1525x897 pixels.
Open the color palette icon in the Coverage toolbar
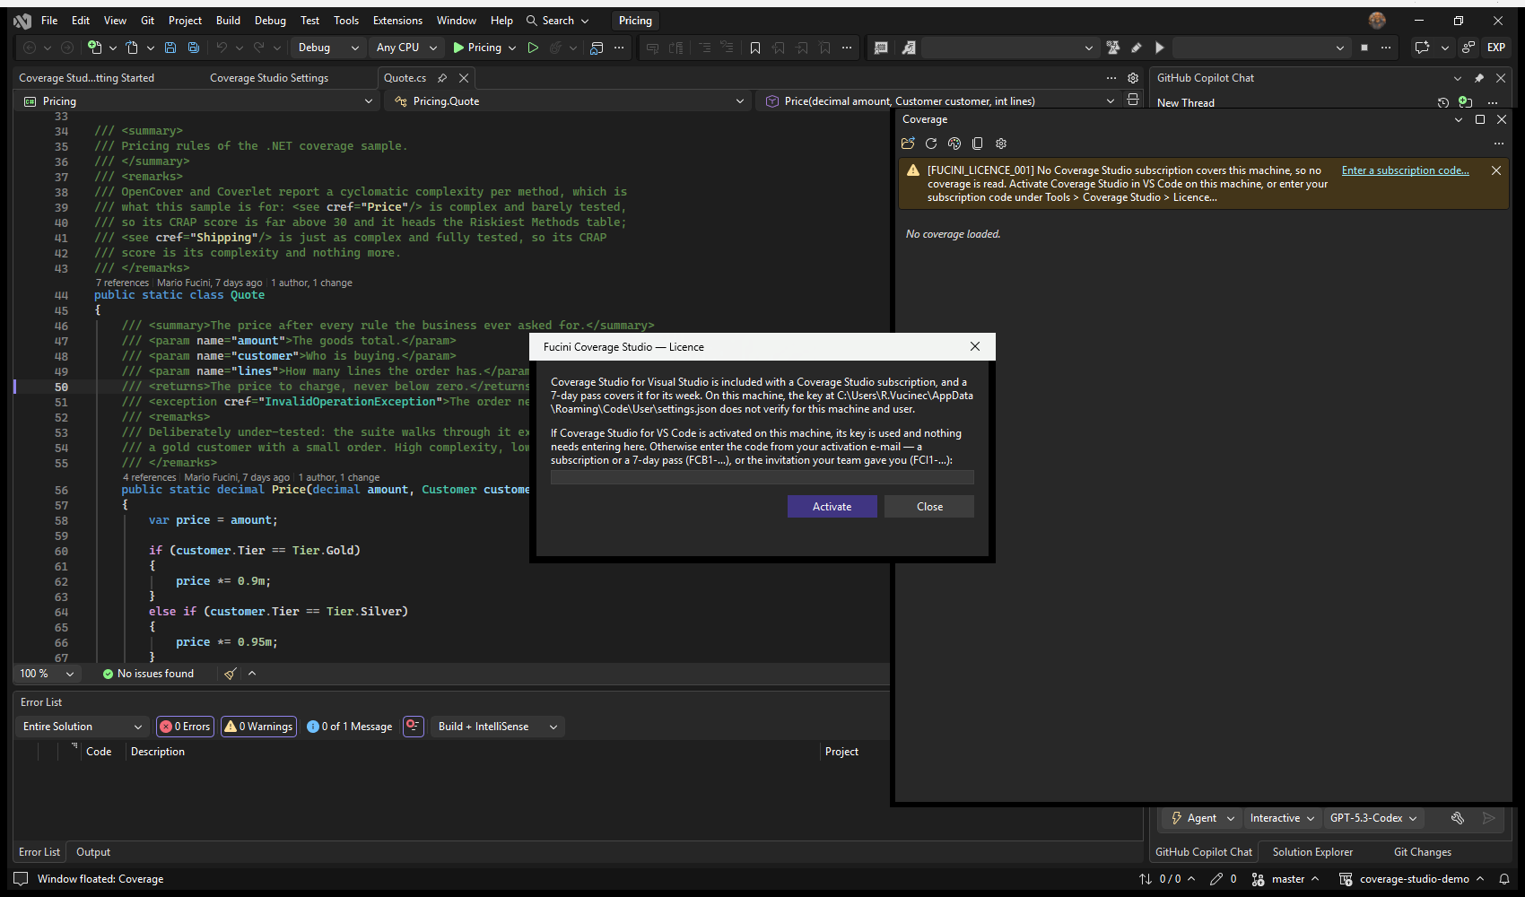(954, 144)
